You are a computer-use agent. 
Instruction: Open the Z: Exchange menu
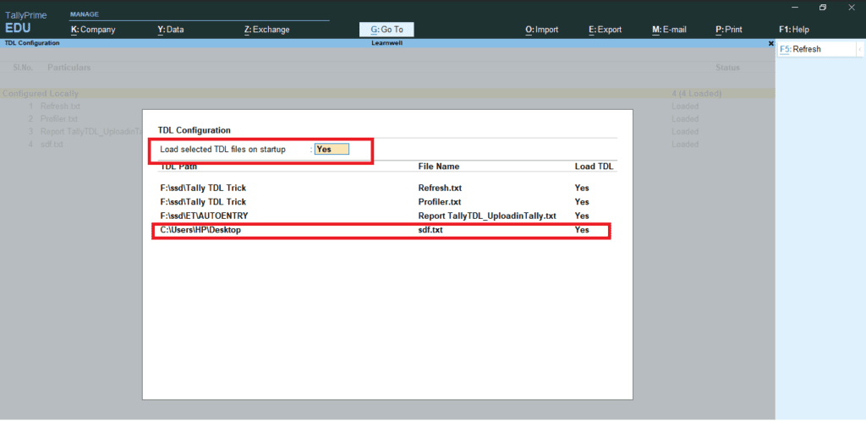coord(266,30)
